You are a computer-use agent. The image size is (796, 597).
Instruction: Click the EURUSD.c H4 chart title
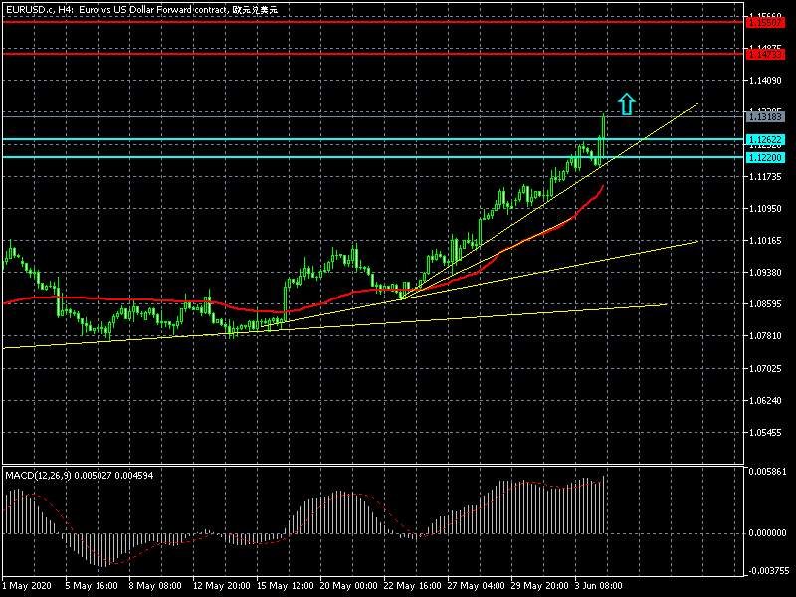point(141,9)
